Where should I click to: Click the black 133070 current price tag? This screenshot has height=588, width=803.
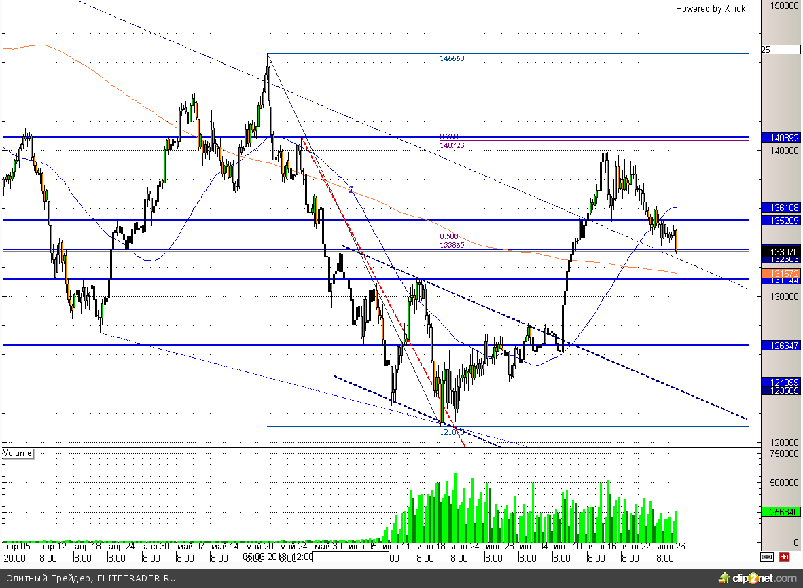[780, 251]
